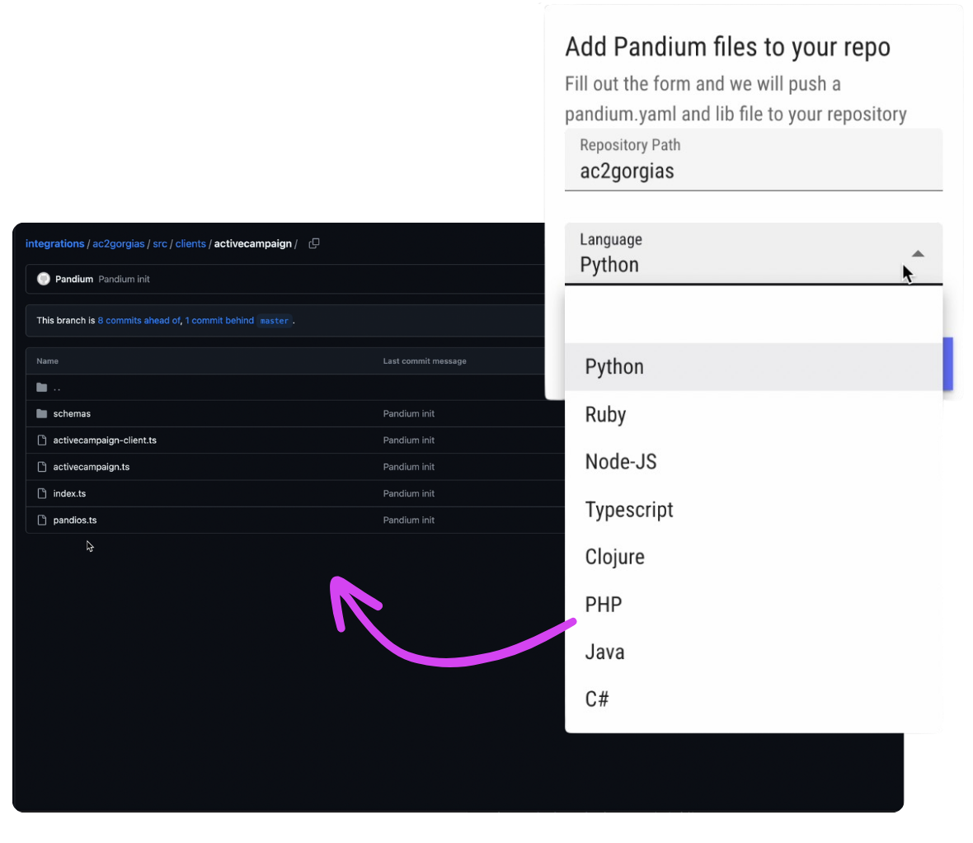Select Node-JS from the Language dropdown
Viewport: 973px width, 843px height.
pyautogui.click(x=621, y=462)
